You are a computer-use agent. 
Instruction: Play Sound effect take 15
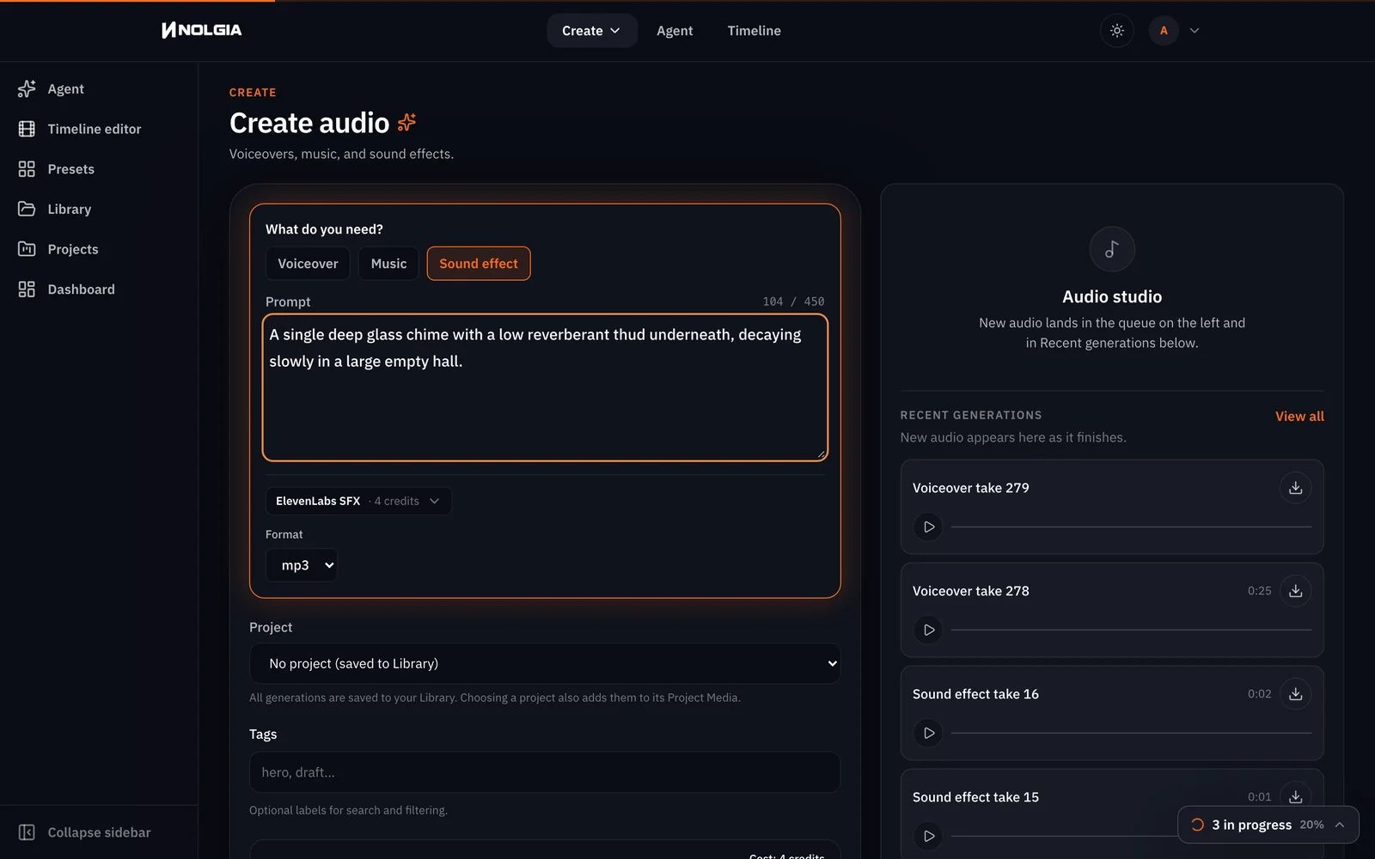tap(928, 836)
